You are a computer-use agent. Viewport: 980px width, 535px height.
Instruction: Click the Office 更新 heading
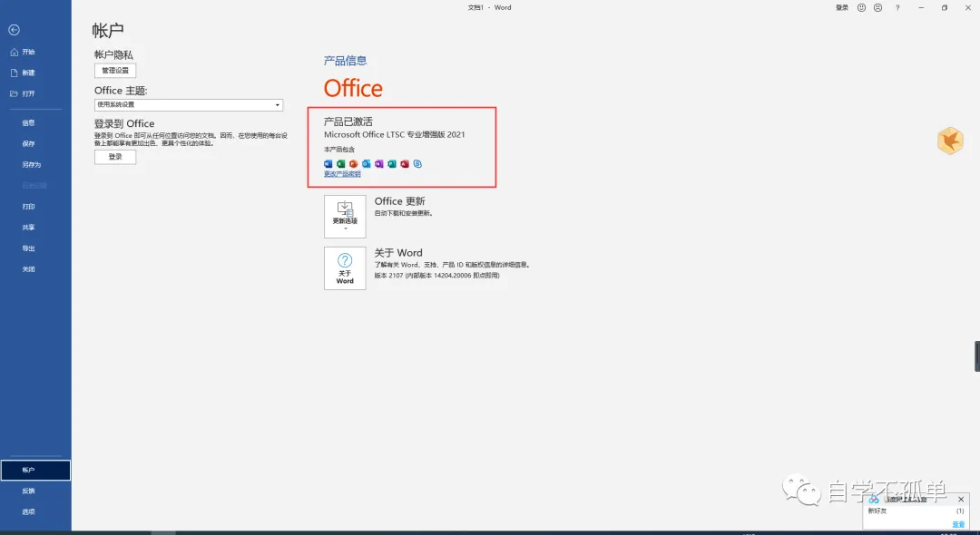[x=400, y=201]
